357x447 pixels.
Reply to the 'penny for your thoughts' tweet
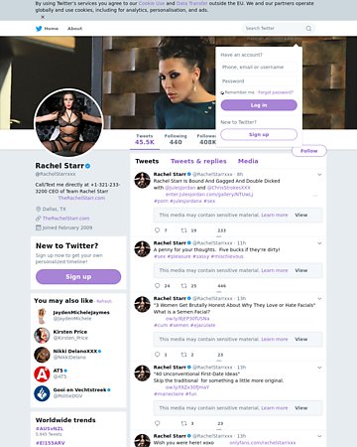[x=158, y=286]
